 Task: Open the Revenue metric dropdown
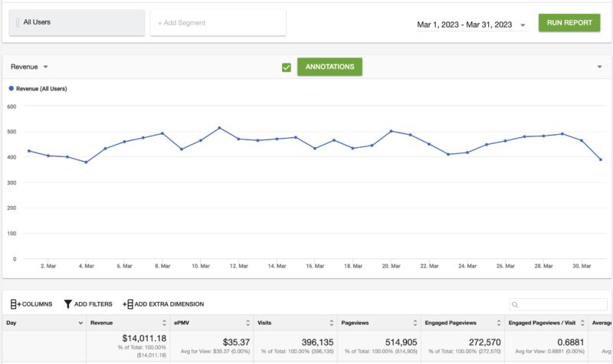[29, 67]
